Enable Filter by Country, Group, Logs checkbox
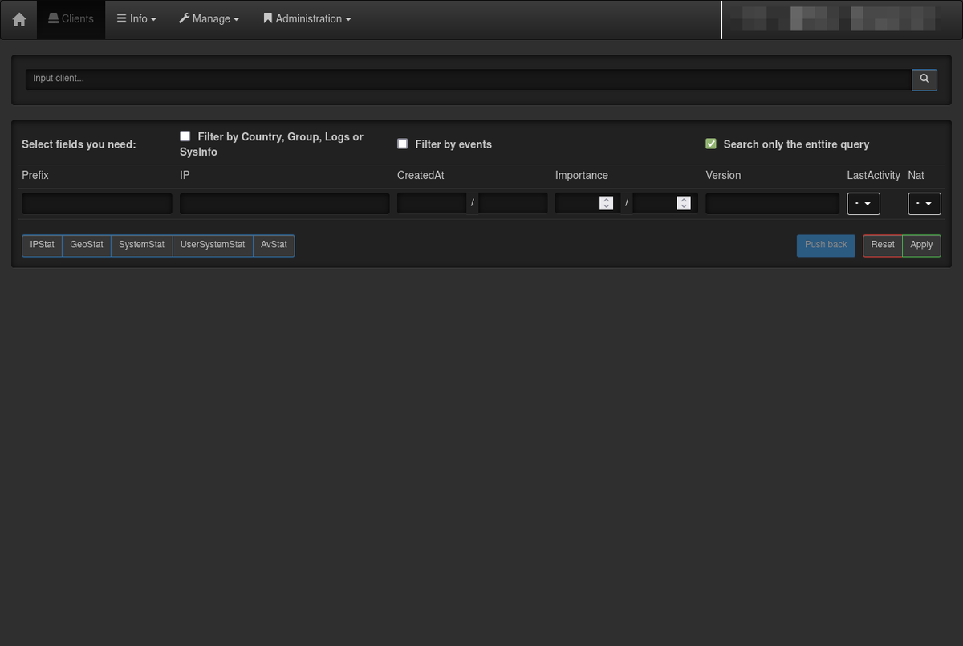 coord(185,136)
